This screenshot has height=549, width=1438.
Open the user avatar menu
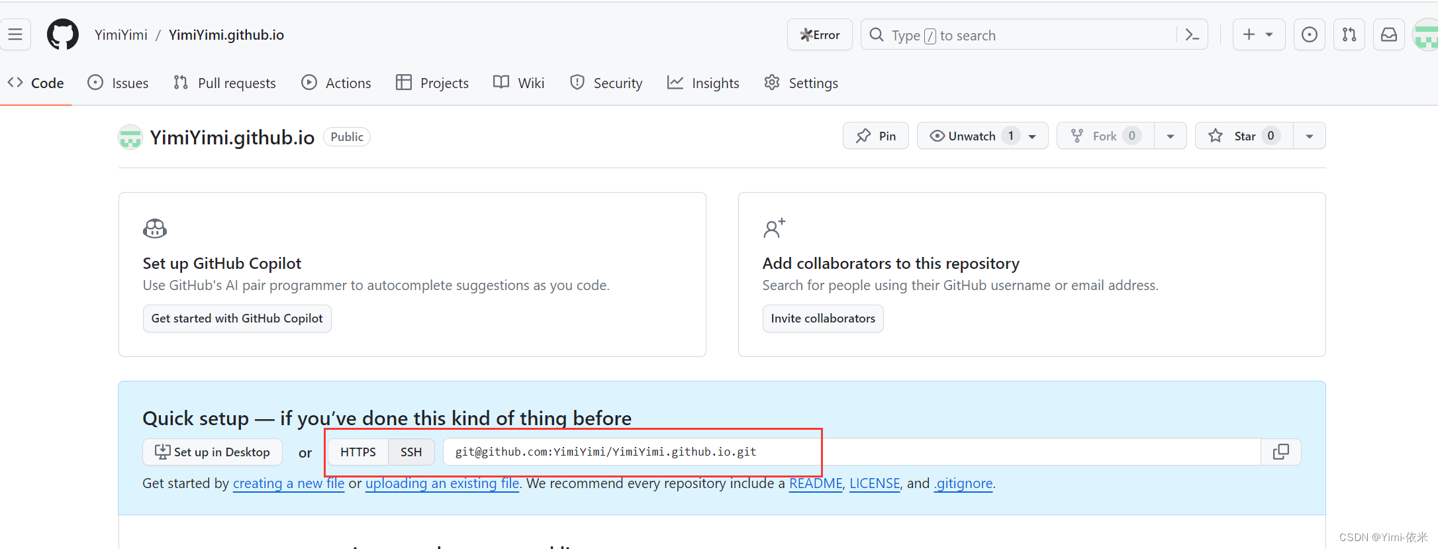[x=1425, y=34]
